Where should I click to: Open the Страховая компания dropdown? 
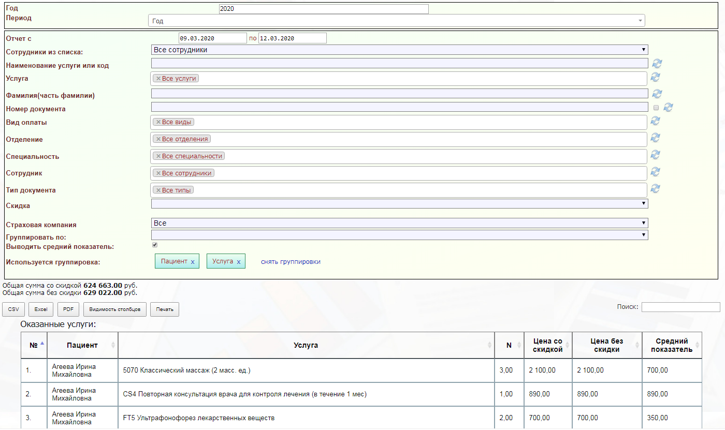coord(399,223)
